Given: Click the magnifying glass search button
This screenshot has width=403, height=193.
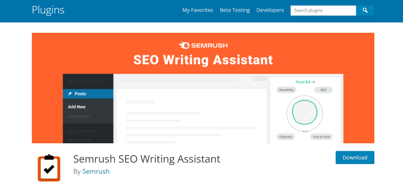Looking at the screenshot, I should (x=365, y=11).
